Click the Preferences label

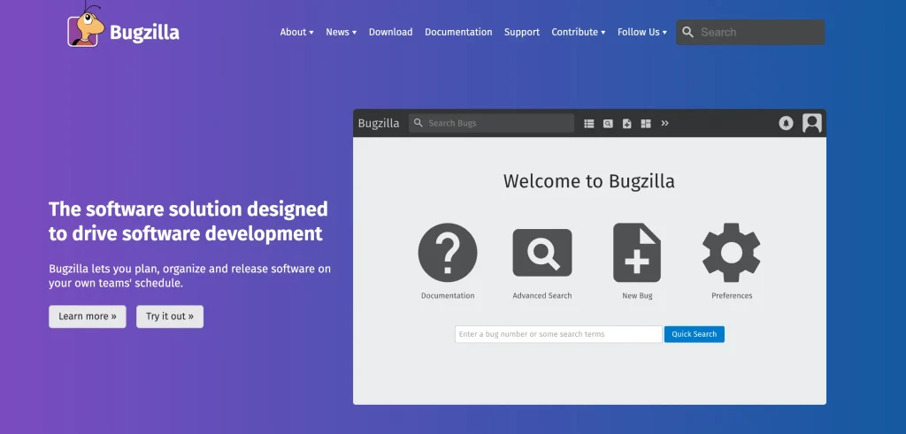point(732,295)
